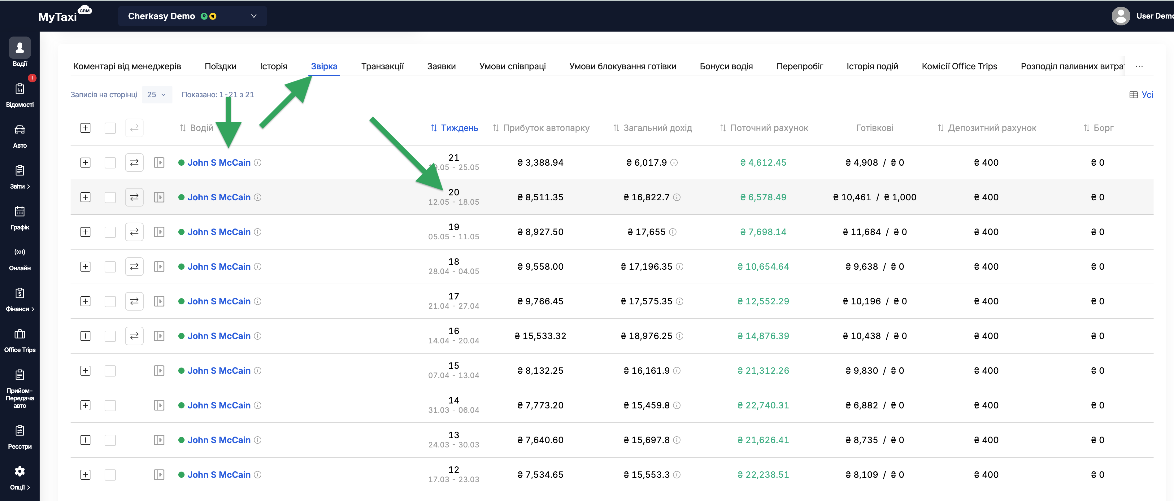Click info icon next to ₴ 17,655
1174x501 pixels.
673,232
